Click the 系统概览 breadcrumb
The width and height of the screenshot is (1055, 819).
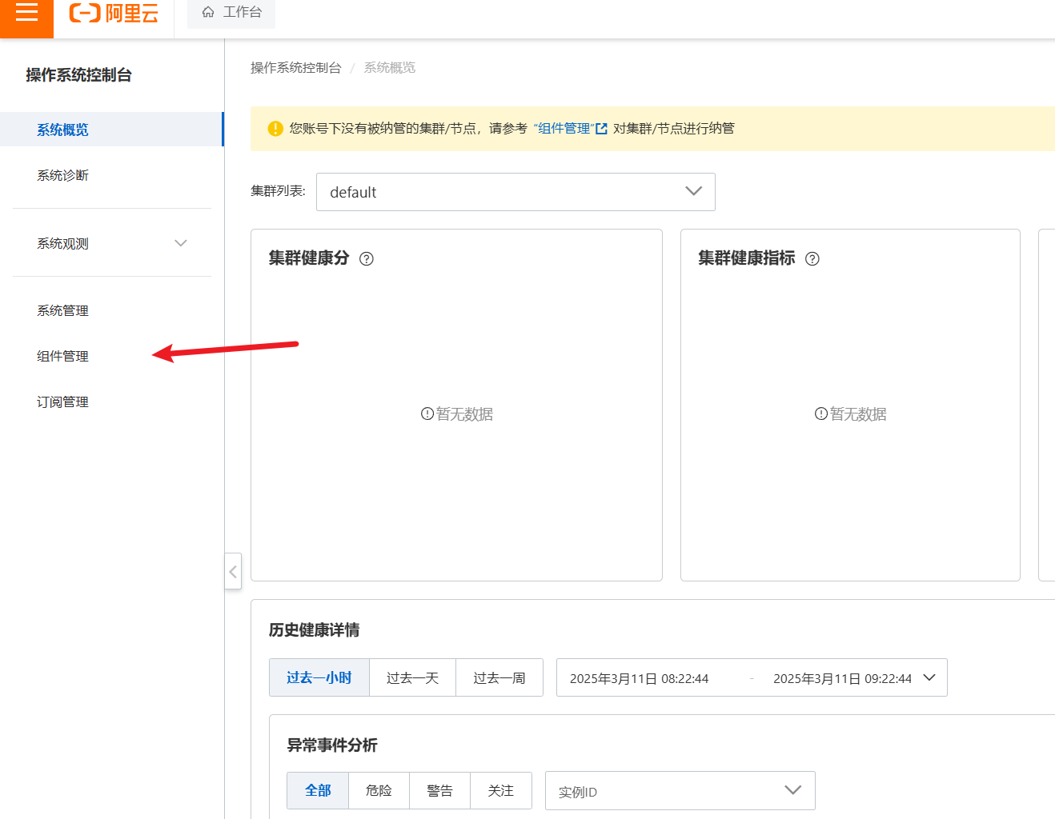coord(390,67)
